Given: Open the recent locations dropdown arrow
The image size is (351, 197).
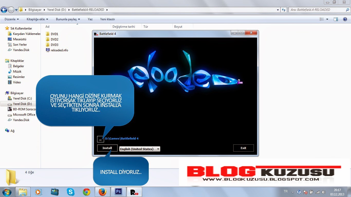Looking at the screenshot, I should [16, 10].
